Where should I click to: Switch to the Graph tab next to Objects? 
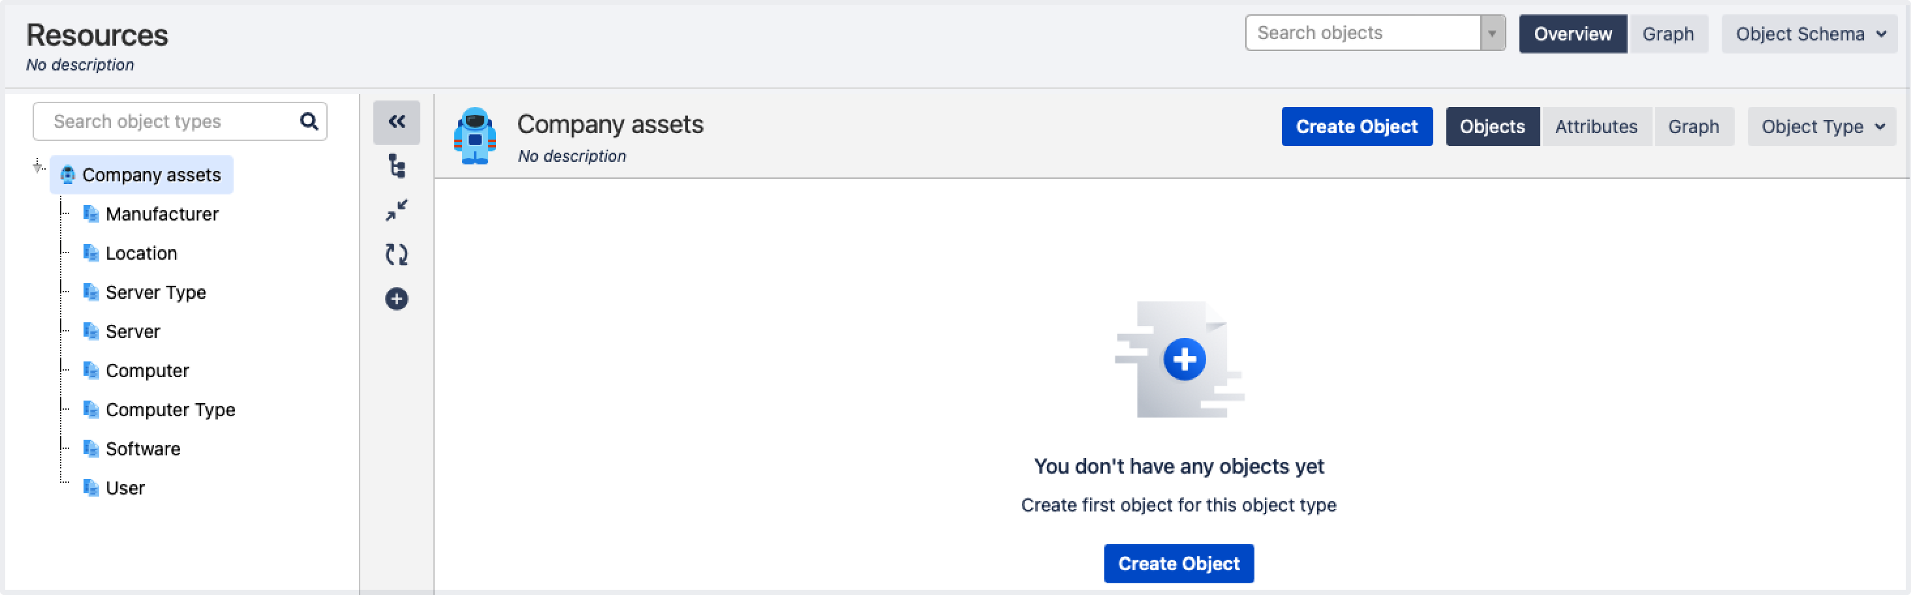(x=1694, y=126)
